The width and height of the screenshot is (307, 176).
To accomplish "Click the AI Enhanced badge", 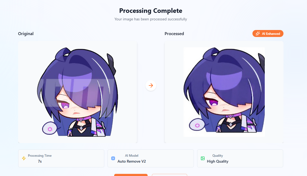I will (x=268, y=33).
